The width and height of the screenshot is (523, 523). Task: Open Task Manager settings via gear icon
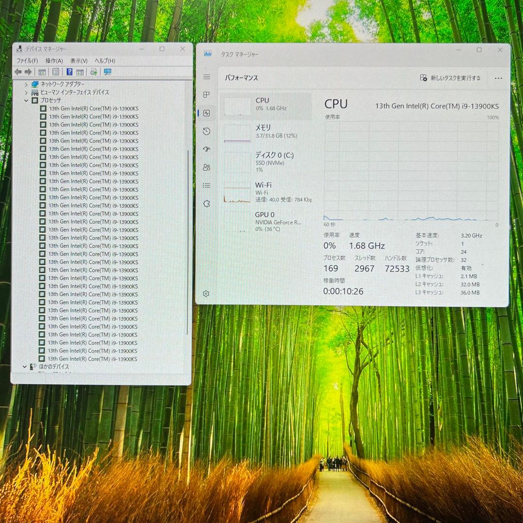click(206, 293)
